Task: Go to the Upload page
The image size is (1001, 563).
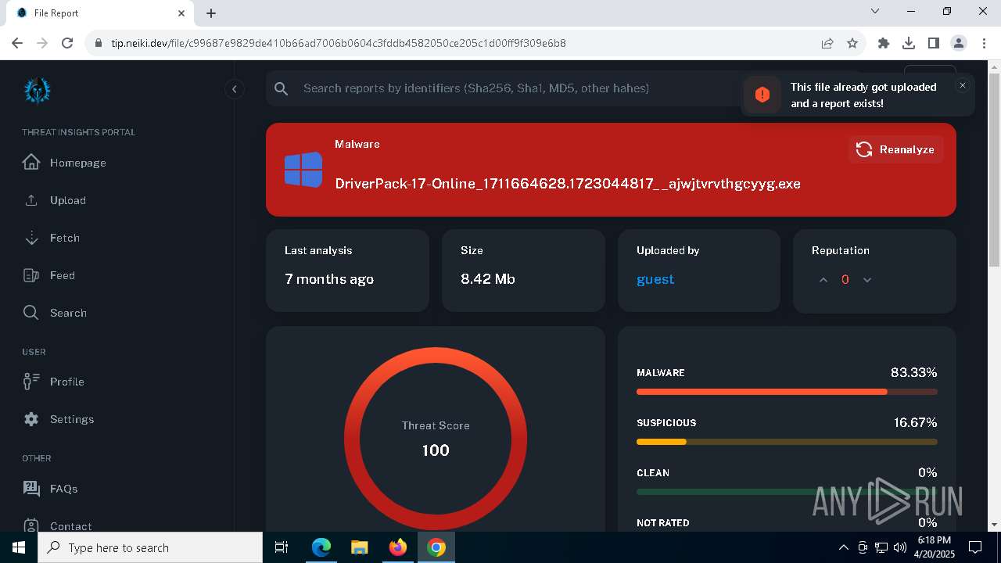Action: tap(68, 200)
